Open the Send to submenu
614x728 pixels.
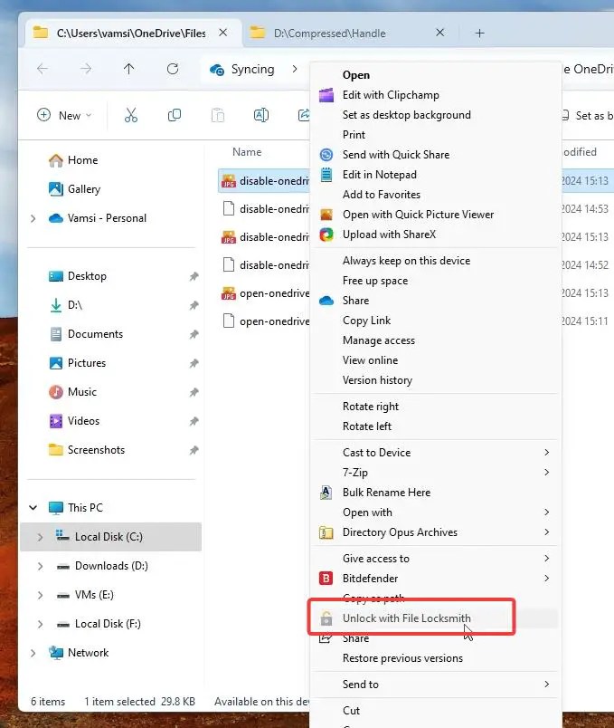tap(436, 685)
